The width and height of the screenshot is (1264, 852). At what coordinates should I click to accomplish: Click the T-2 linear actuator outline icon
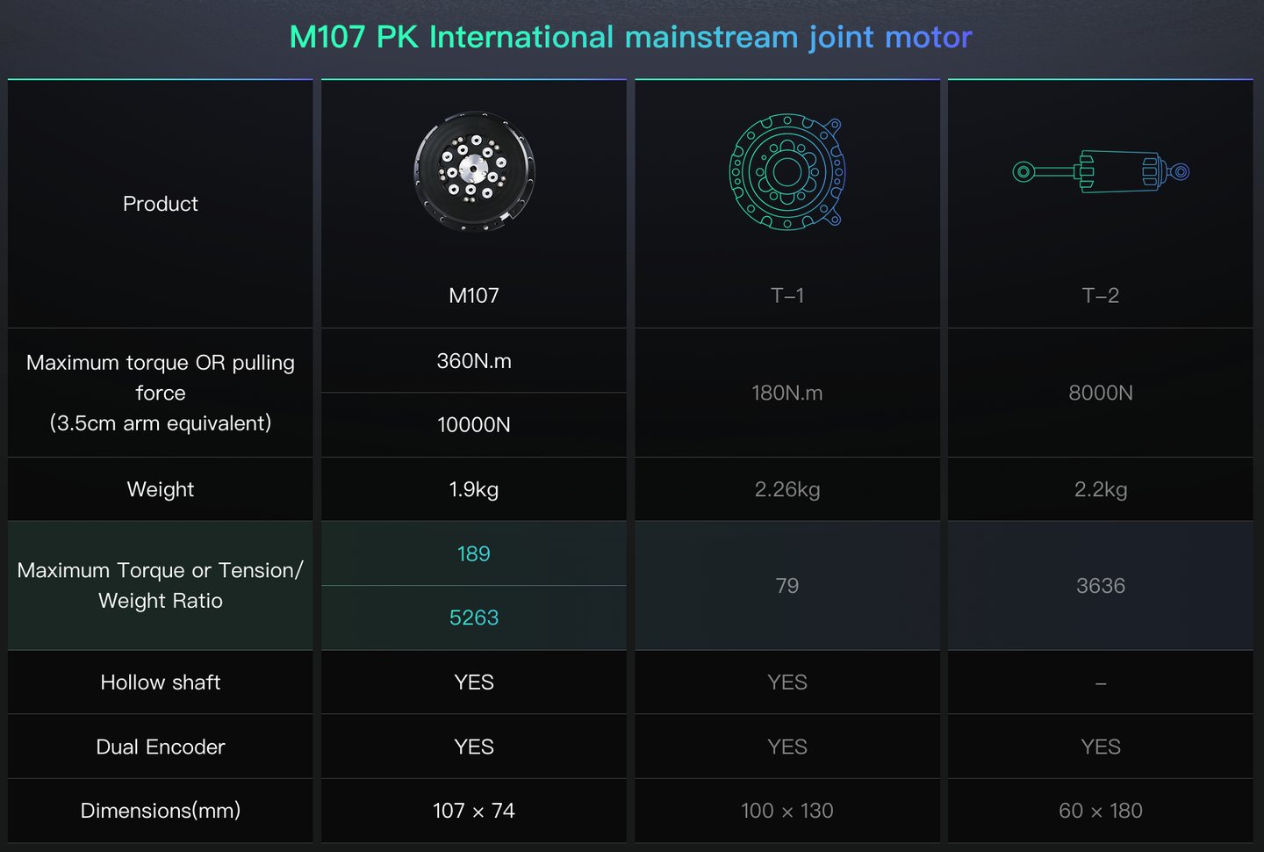tap(1100, 171)
